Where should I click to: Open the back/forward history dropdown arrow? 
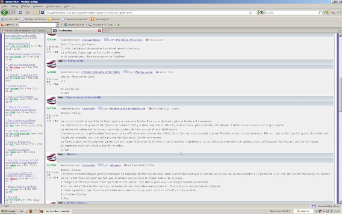point(15,12)
